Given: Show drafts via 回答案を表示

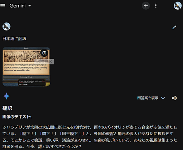Looking at the screenshot, I should click(148, 98).
